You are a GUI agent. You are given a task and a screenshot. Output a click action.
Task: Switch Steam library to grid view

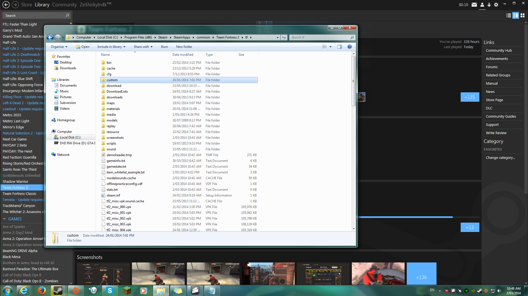click(x=523, y=15)
